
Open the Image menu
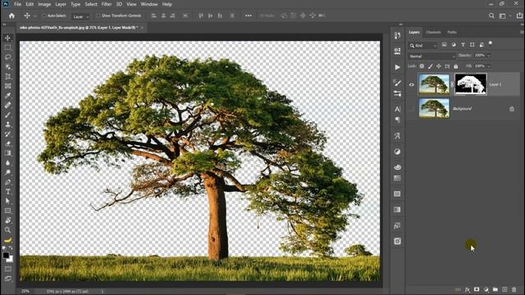[44, 4]
